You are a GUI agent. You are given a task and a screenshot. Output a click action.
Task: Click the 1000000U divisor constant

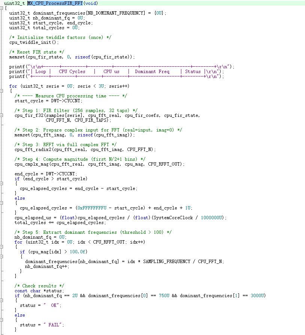point(211,218)
